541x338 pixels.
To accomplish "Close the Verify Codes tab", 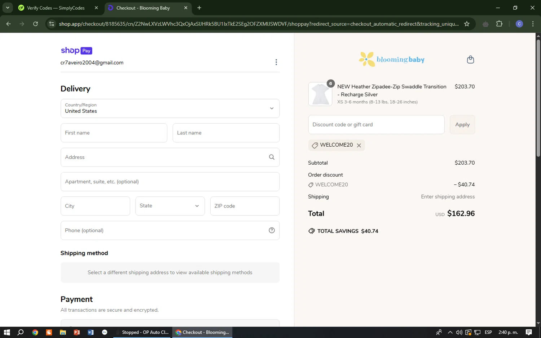I will coord(96,8).
